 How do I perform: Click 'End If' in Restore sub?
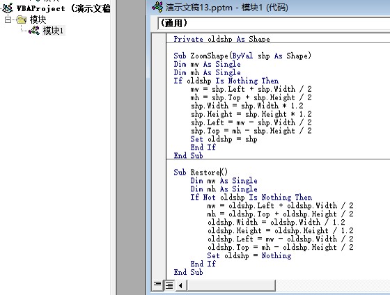[x=203, y=264]
